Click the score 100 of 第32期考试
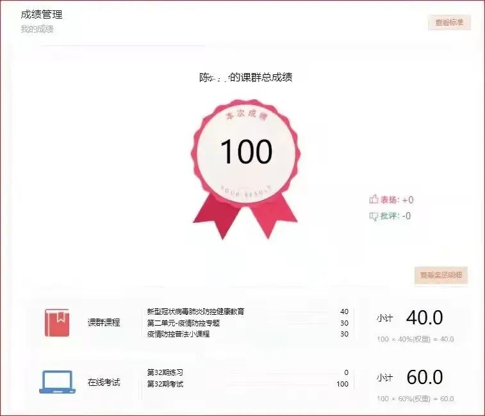The image size is (485, 416). coord(342,384)
